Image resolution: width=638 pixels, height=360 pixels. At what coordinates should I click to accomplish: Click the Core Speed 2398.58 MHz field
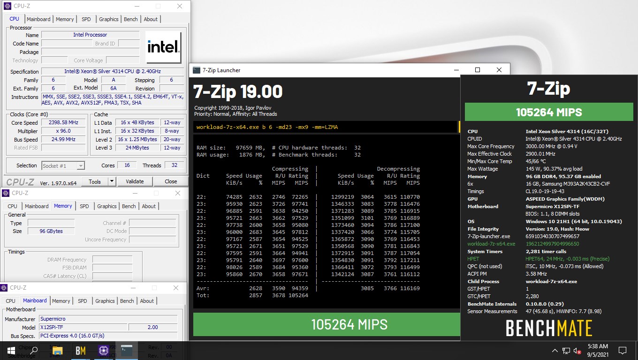[64, 122]
